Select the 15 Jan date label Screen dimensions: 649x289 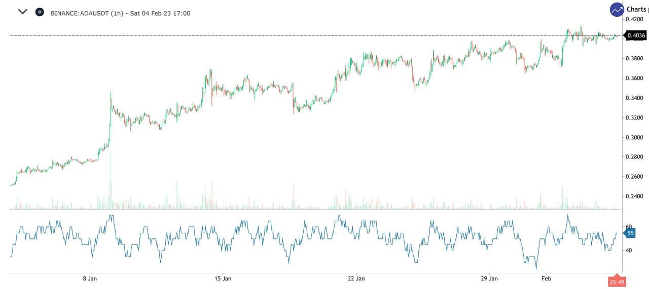223,278
